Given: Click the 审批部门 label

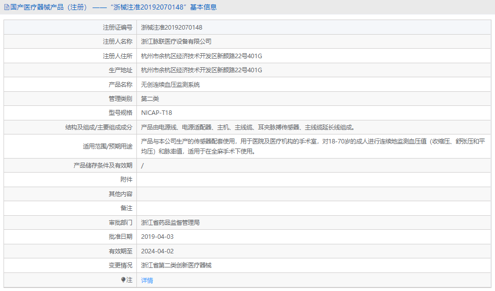Looking at the screenshot, I should [120, 223].
